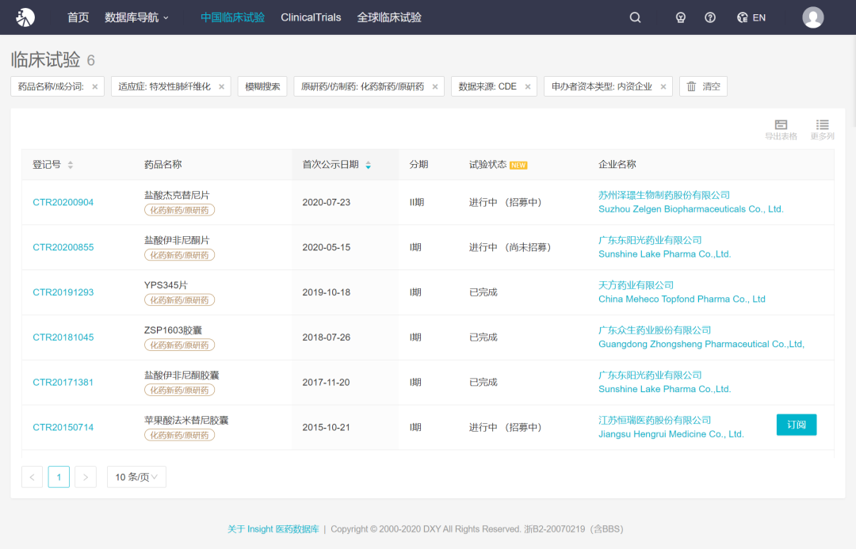Click the site logo icon

pos(25,17)
